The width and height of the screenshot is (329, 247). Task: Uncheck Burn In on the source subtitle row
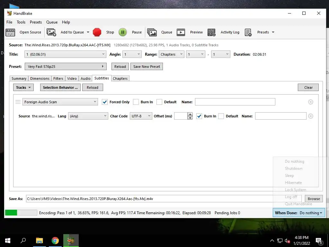[x=199, y=116]
